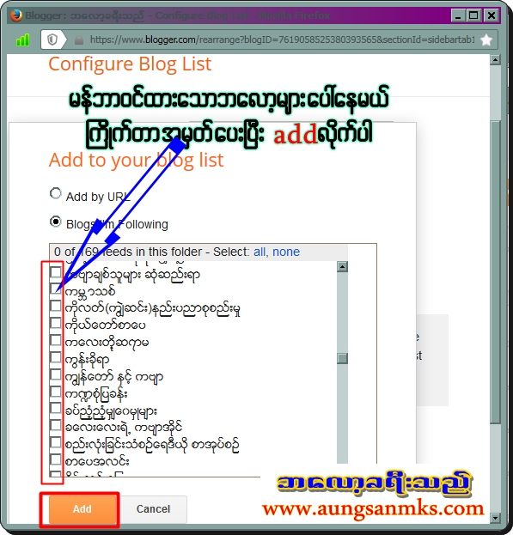Viewport: 513px width, 535px height.
Task: Click feed list scrollbar up arrow
Action: coord(342,266)
